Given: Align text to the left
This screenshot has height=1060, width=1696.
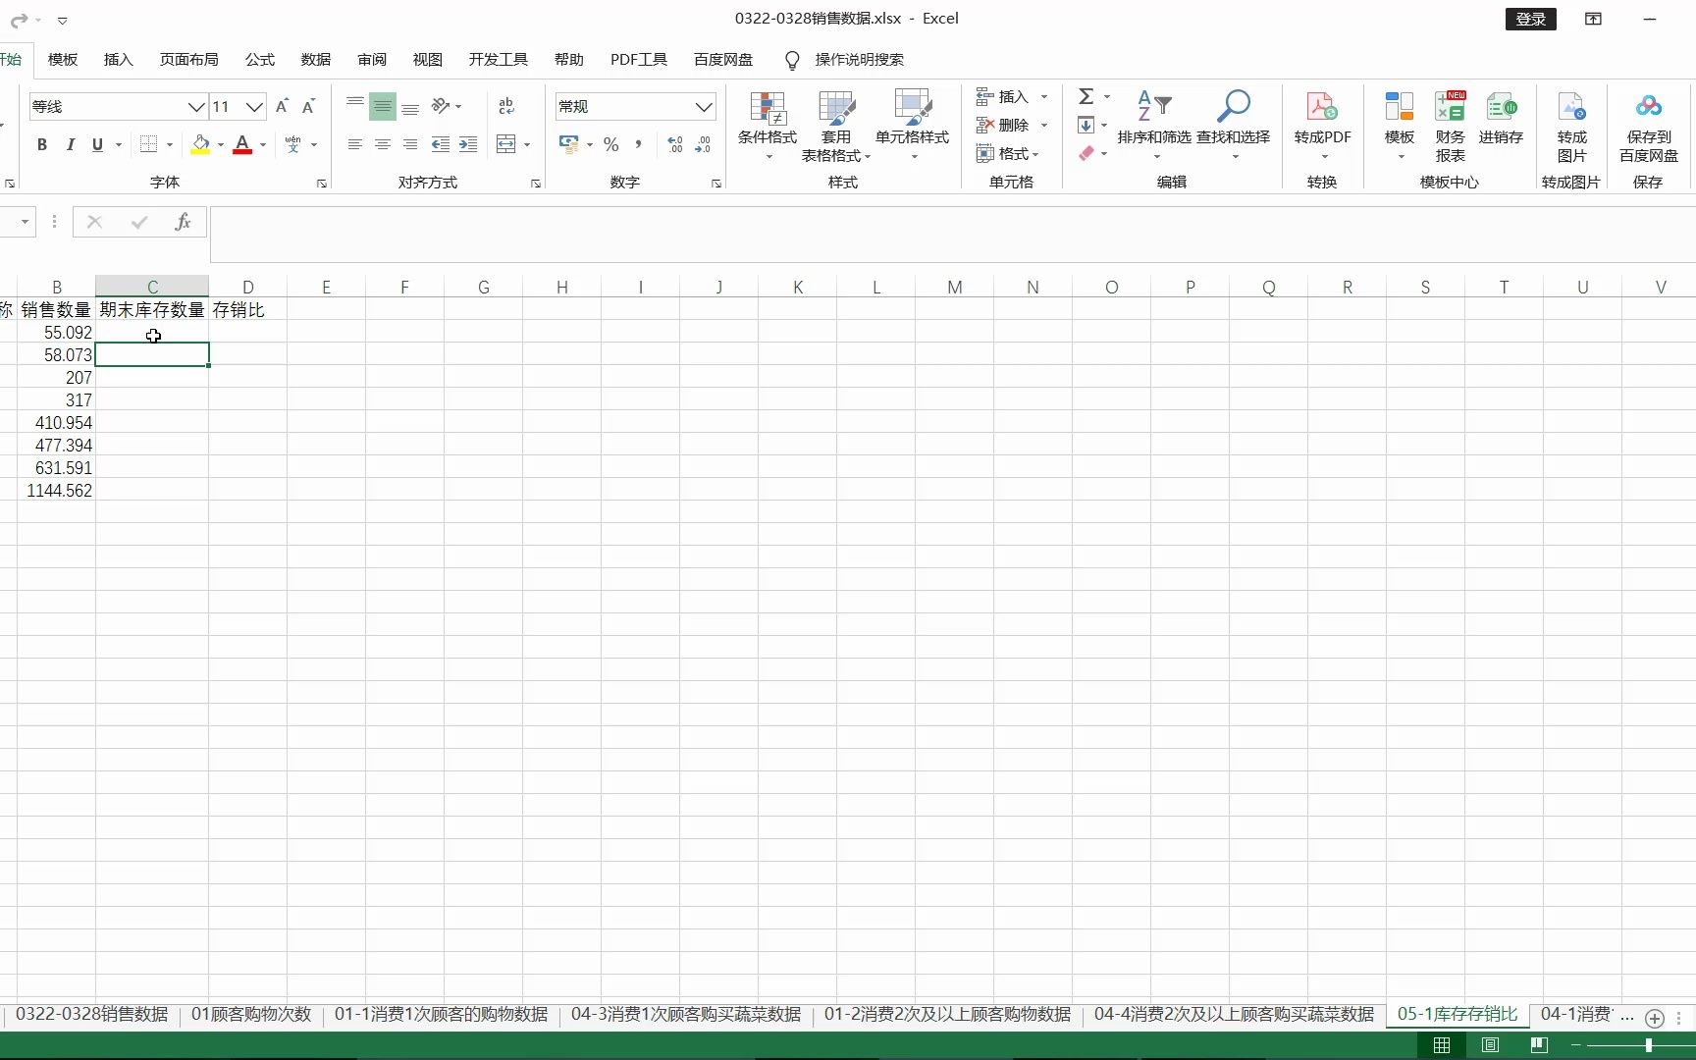Looking at the screenshot, I should click(x=355, y=144).
